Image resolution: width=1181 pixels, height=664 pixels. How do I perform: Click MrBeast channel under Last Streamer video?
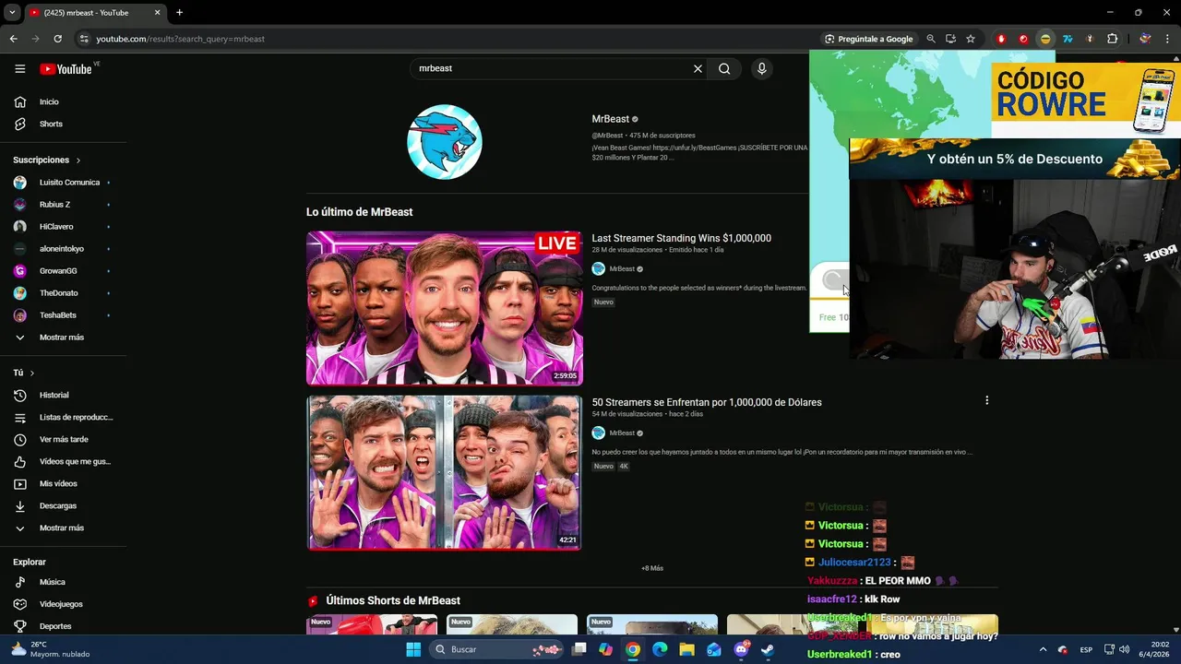(x=622, y=269)
